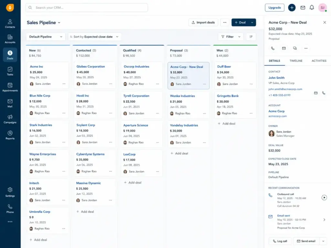Image resolution: width=331 pixels, height=248 pixels.
Task: Switch to the TIMELINE tab
Action: coord(296,61)
